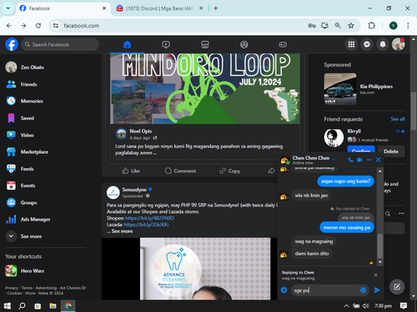Screen dimensions: 417x312
Task: Click the 'wag na magsaing' message bubble
Action: pyautogui.click(x=314, y=241)
